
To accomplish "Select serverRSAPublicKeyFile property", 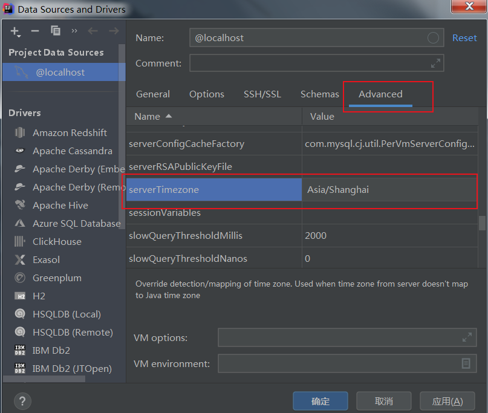I will [214, 166].
